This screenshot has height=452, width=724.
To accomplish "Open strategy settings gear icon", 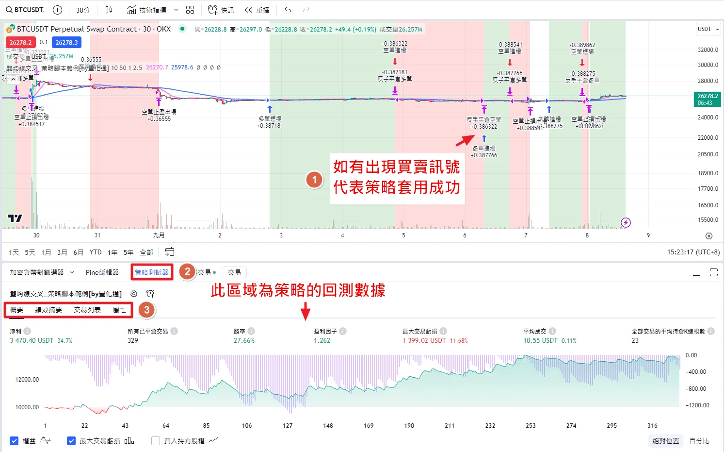I will click(x=134, y=294).
